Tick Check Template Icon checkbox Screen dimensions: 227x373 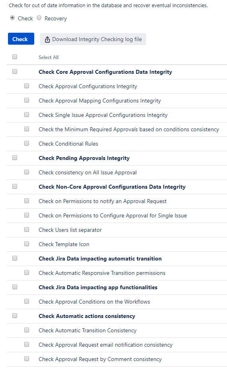27,244
